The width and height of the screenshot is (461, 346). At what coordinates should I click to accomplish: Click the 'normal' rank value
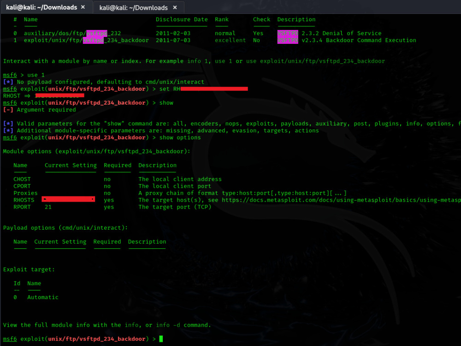click(x=225, y=33)
